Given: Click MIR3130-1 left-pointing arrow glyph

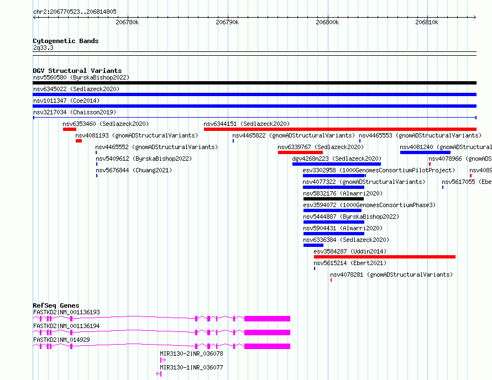Looking at the screenshot, I should coord(159,374).
